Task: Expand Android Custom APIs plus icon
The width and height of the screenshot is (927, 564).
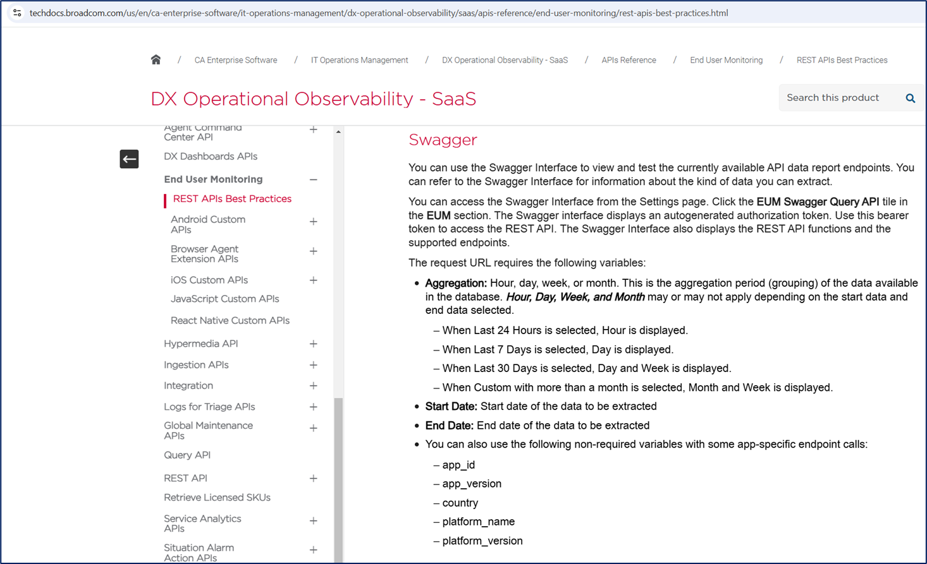Action: pos(313,222)
